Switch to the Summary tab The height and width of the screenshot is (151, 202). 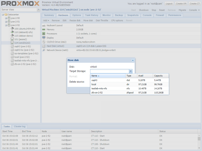(x=49, y=15)
